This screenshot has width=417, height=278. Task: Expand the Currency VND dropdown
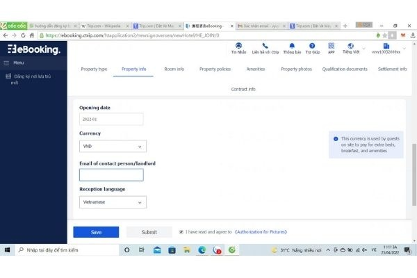click(x=113, y=147)
